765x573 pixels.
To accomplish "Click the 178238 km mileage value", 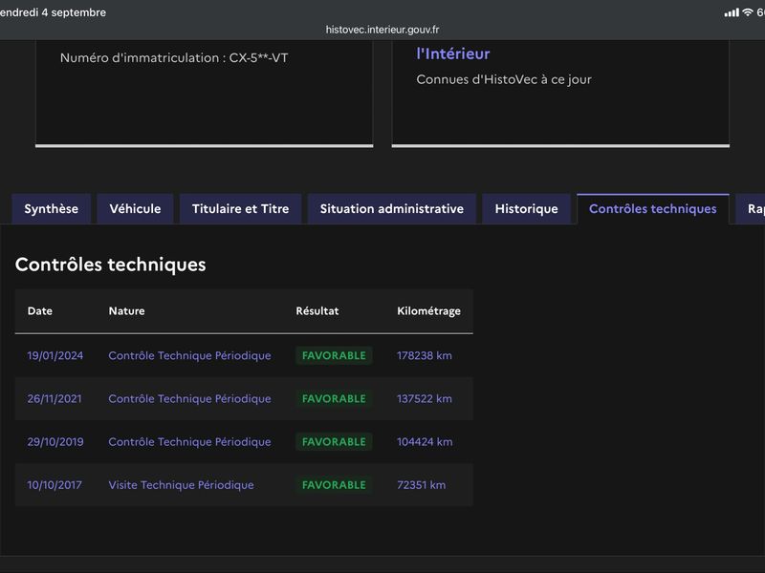I will (x=425, y=355).
